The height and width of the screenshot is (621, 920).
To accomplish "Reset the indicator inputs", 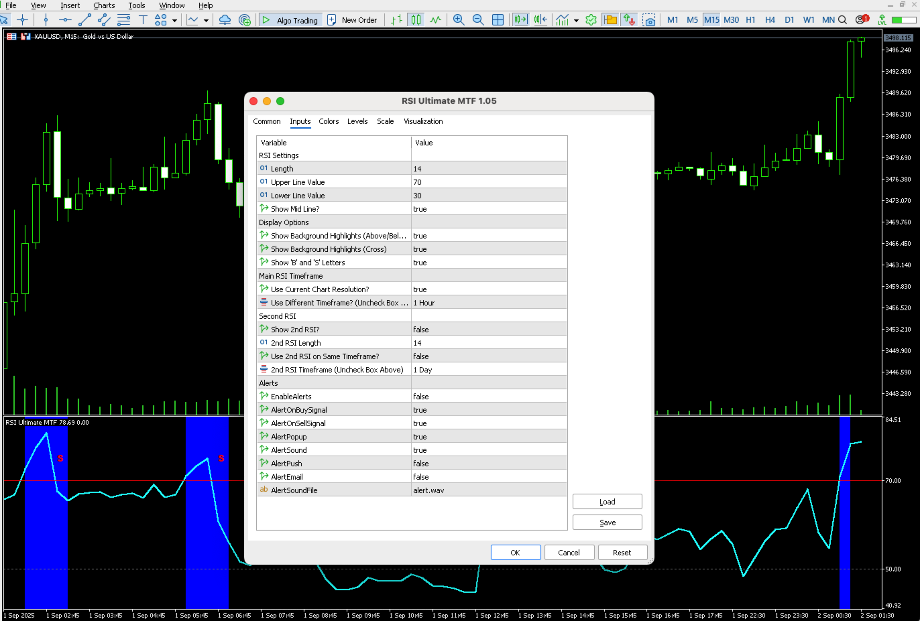I will (622, 553).
